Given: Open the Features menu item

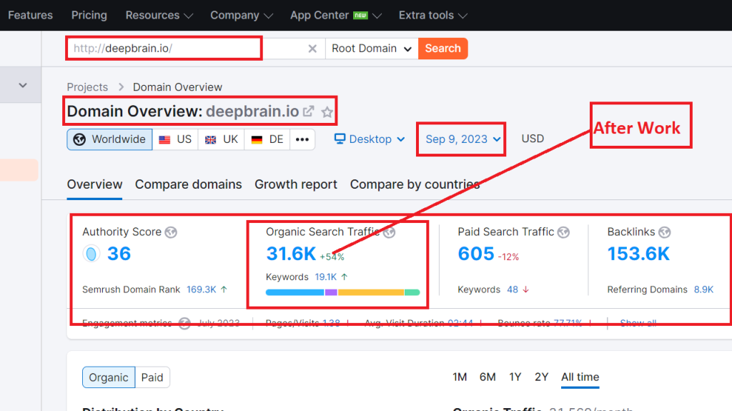Looking at the screenshot, I should pos(30,16).
